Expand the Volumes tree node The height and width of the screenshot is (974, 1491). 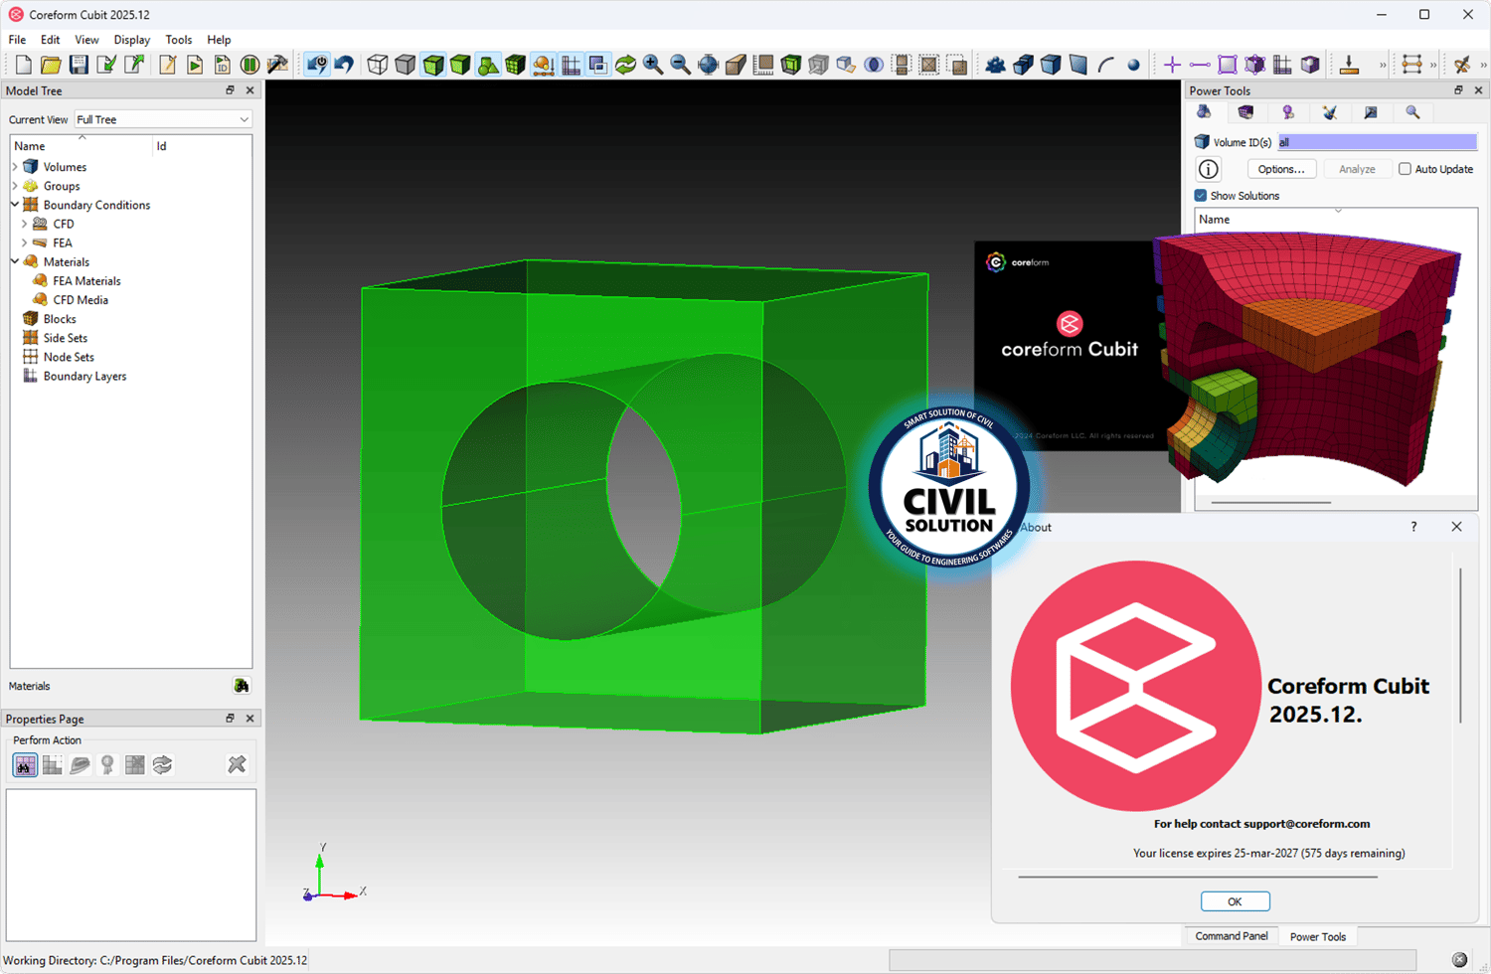click(15, 167)
